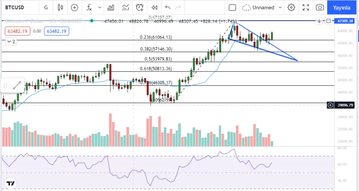Enter fullscreen mode
The height and width of the screenshot is (191, 359).
click(306, 7)
